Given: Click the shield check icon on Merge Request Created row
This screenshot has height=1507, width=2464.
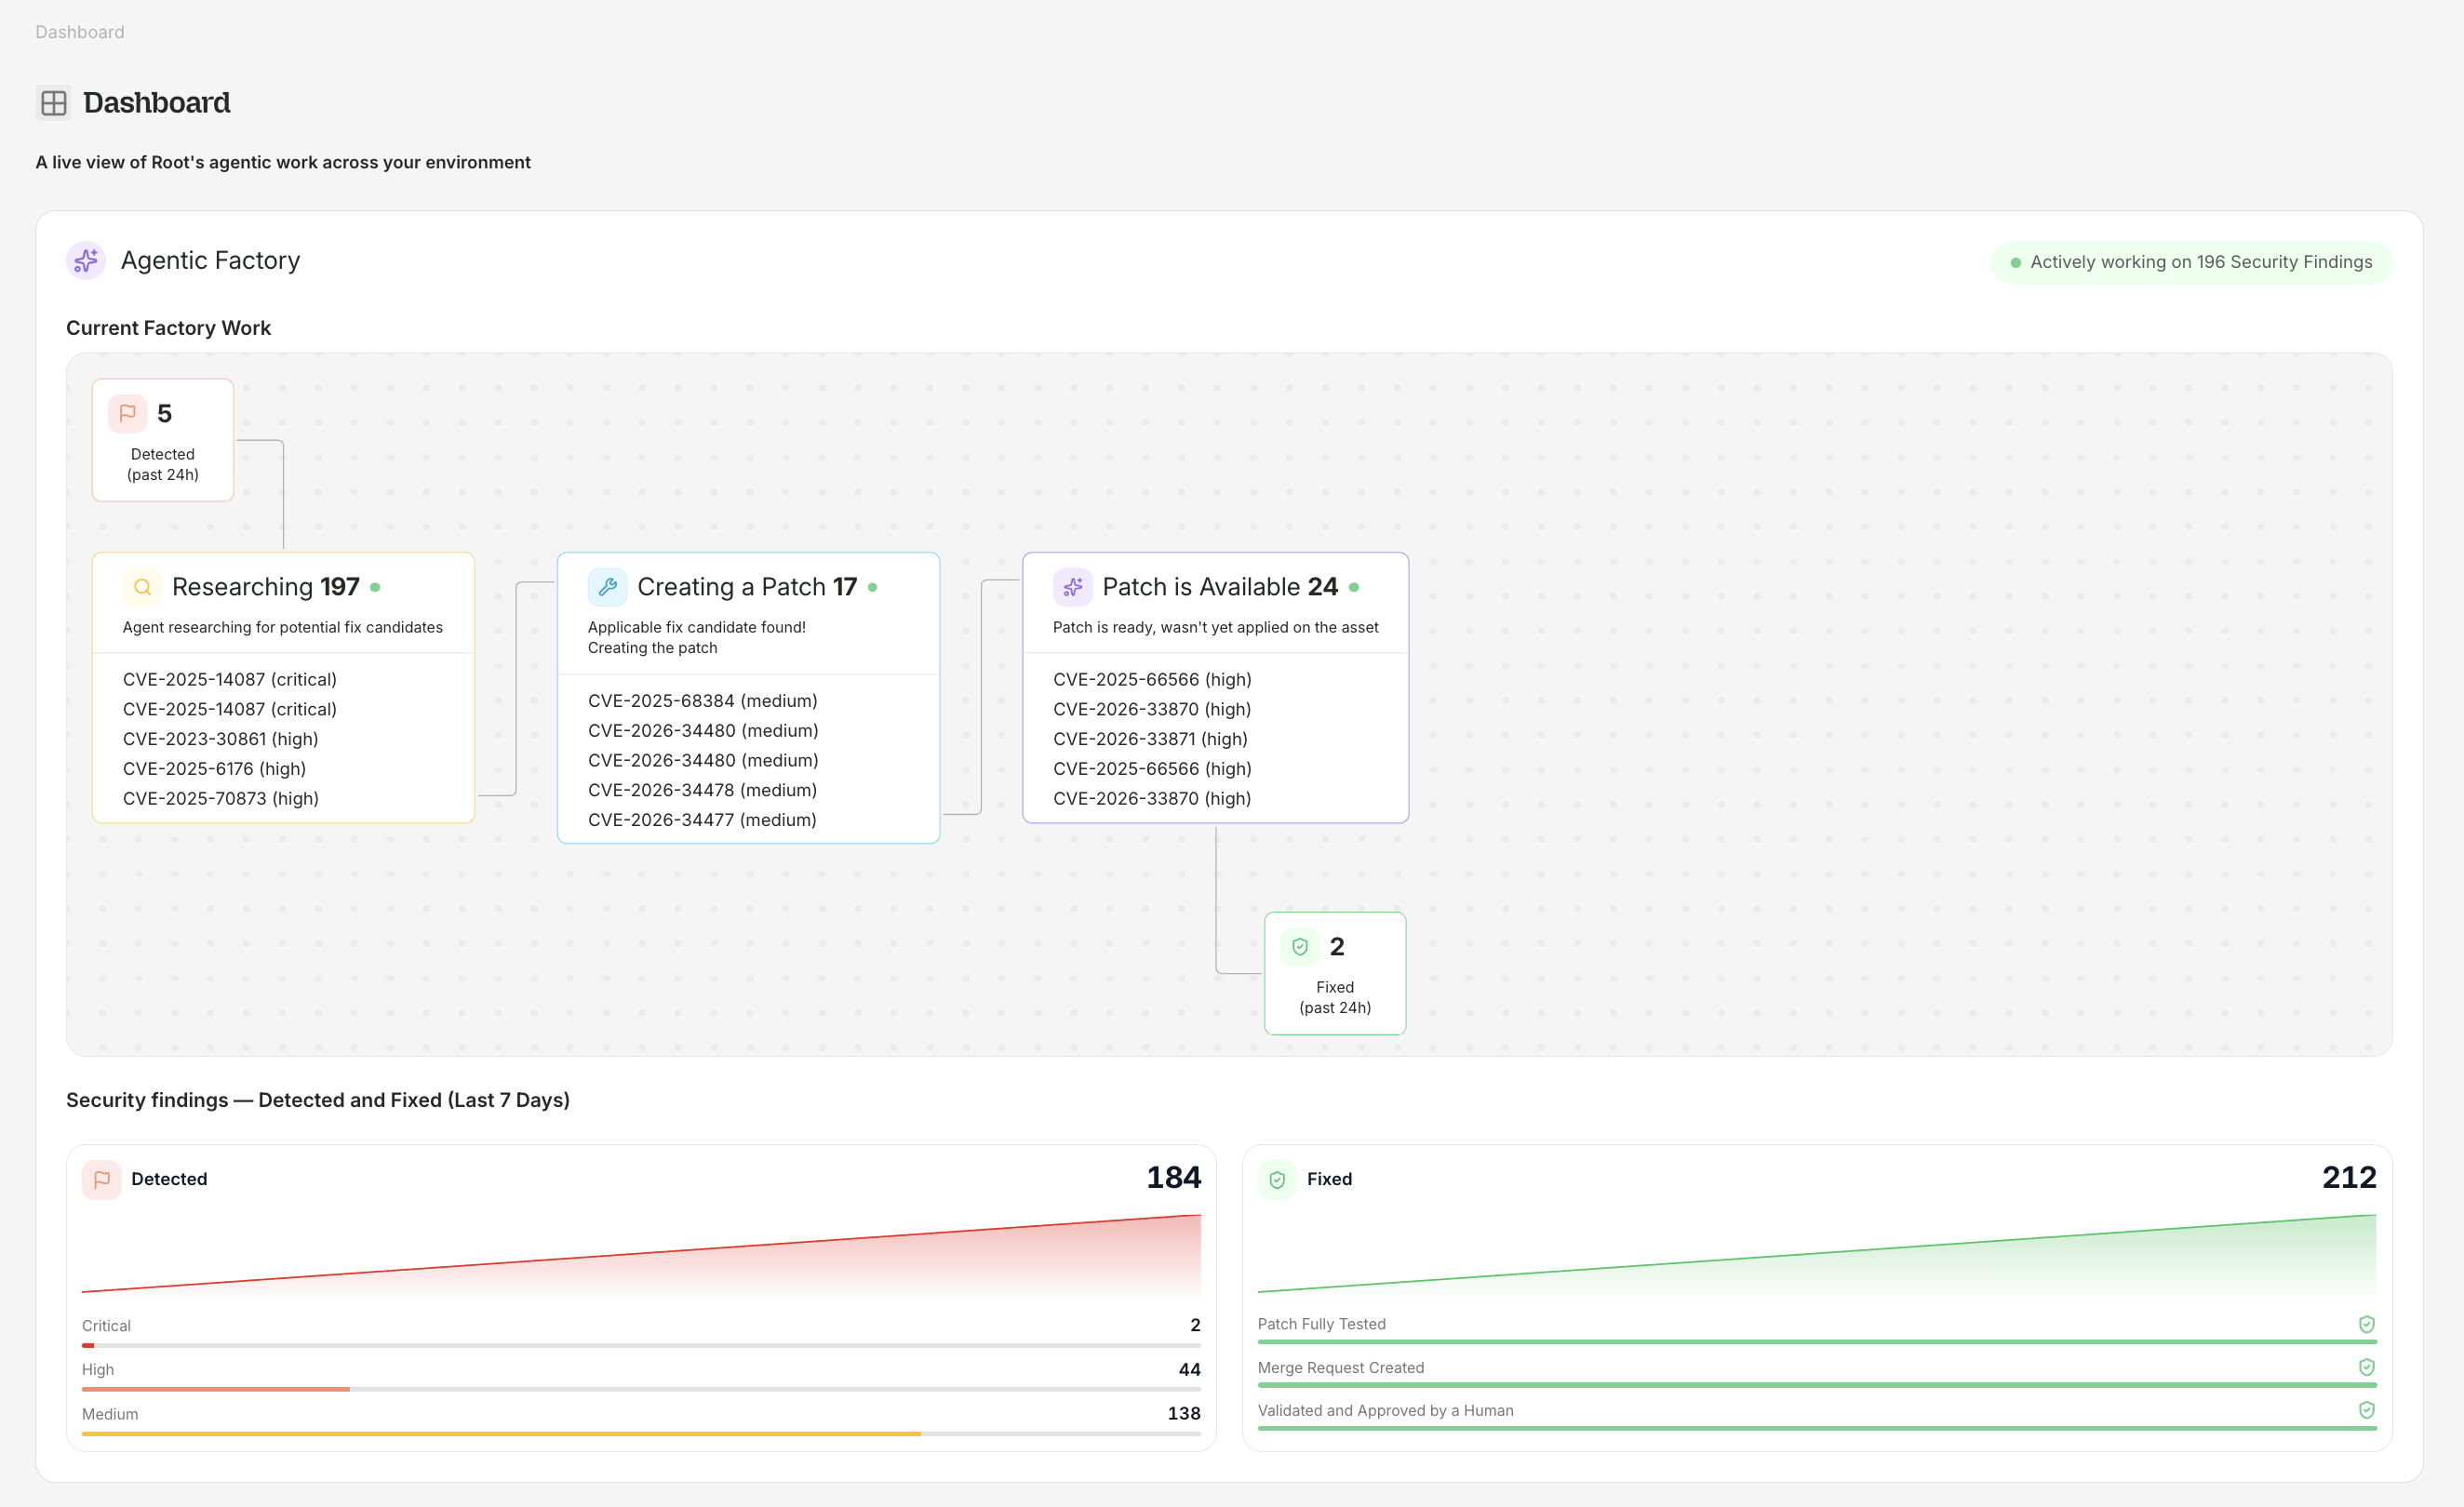Looking at the screenshot, I should click(2366, 1367).
